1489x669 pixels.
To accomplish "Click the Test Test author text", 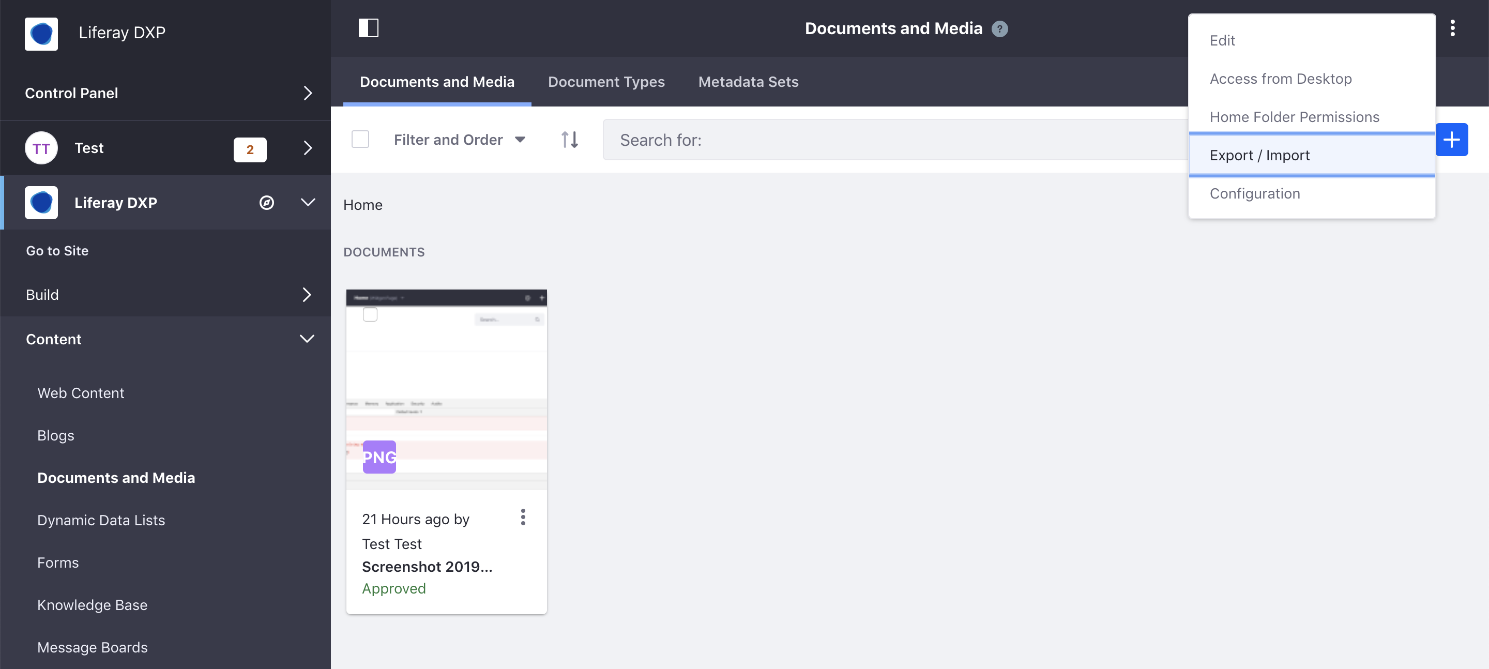I will [x=392, y=544].
